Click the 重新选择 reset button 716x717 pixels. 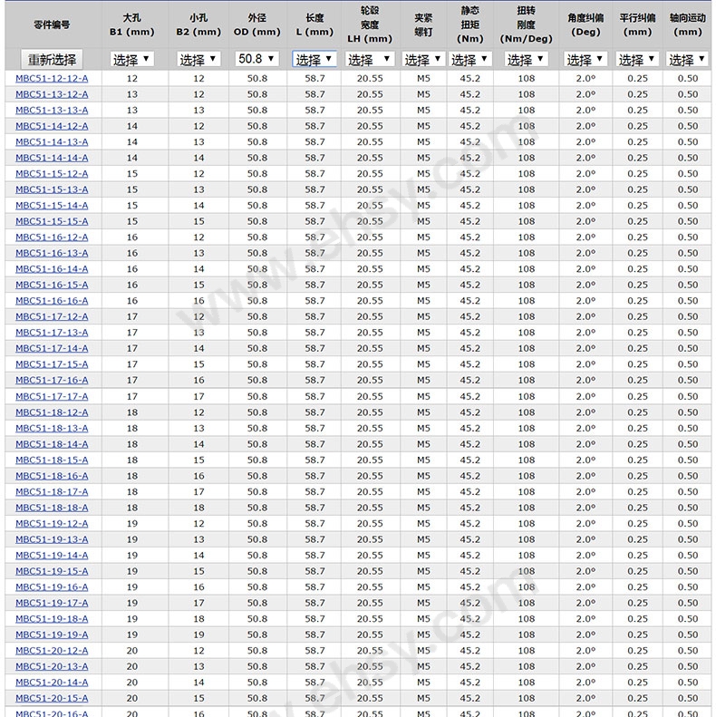click(x=52, y=60)
